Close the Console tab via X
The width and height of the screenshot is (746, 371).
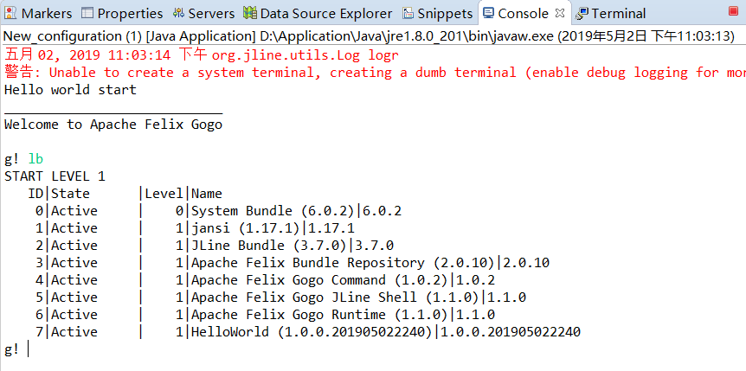pyautogui.click(x=560, y=13)
